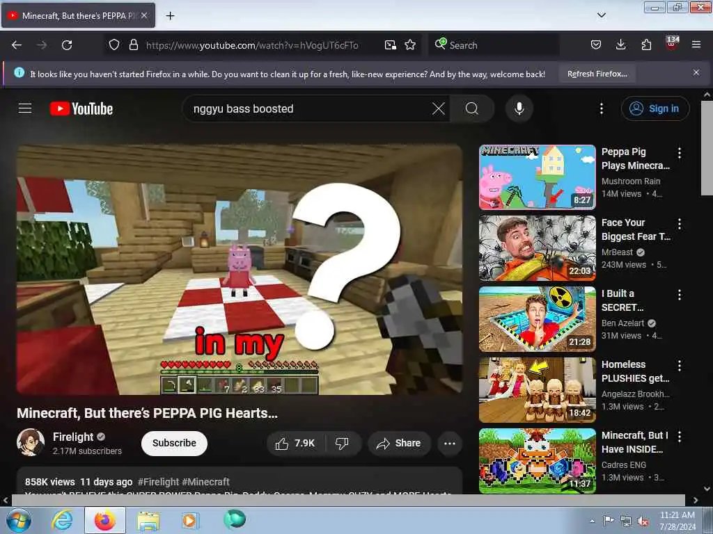Screen dimensions: 713x534
Task: Expand the list all tabs chevron
Action: [x=602, y=15]
